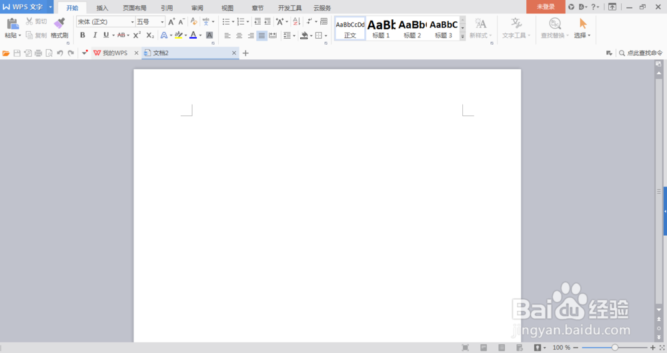Toggle character shading A button
The height and width of the screenshot is (353, 667).
209,35
